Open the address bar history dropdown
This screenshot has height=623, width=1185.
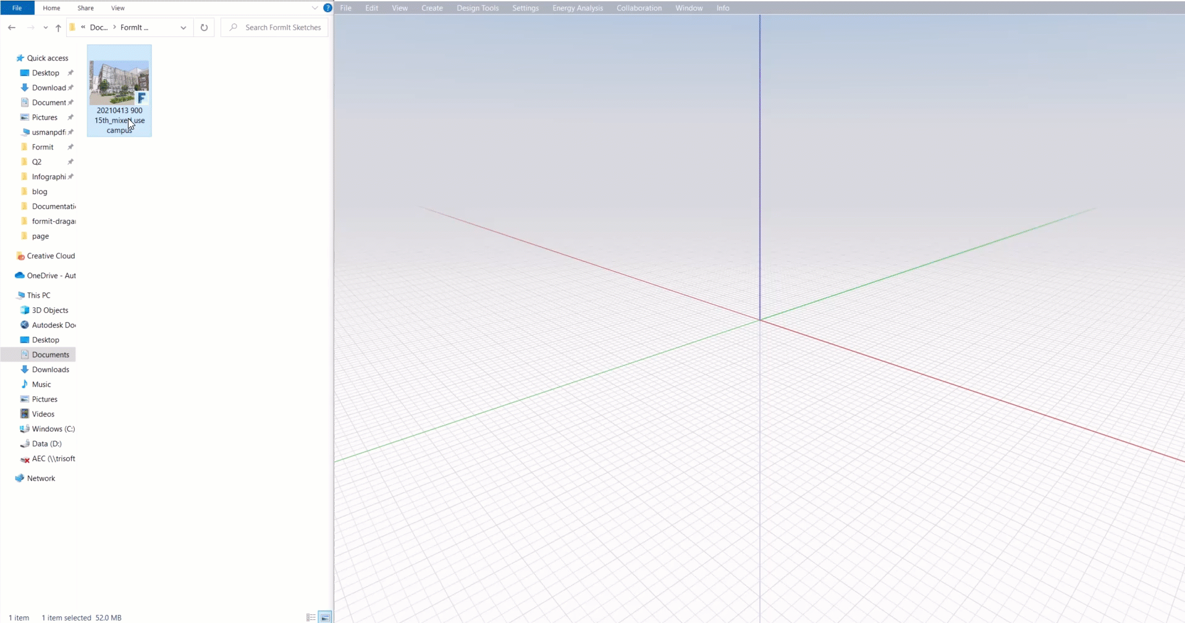[x=183, y=28]
